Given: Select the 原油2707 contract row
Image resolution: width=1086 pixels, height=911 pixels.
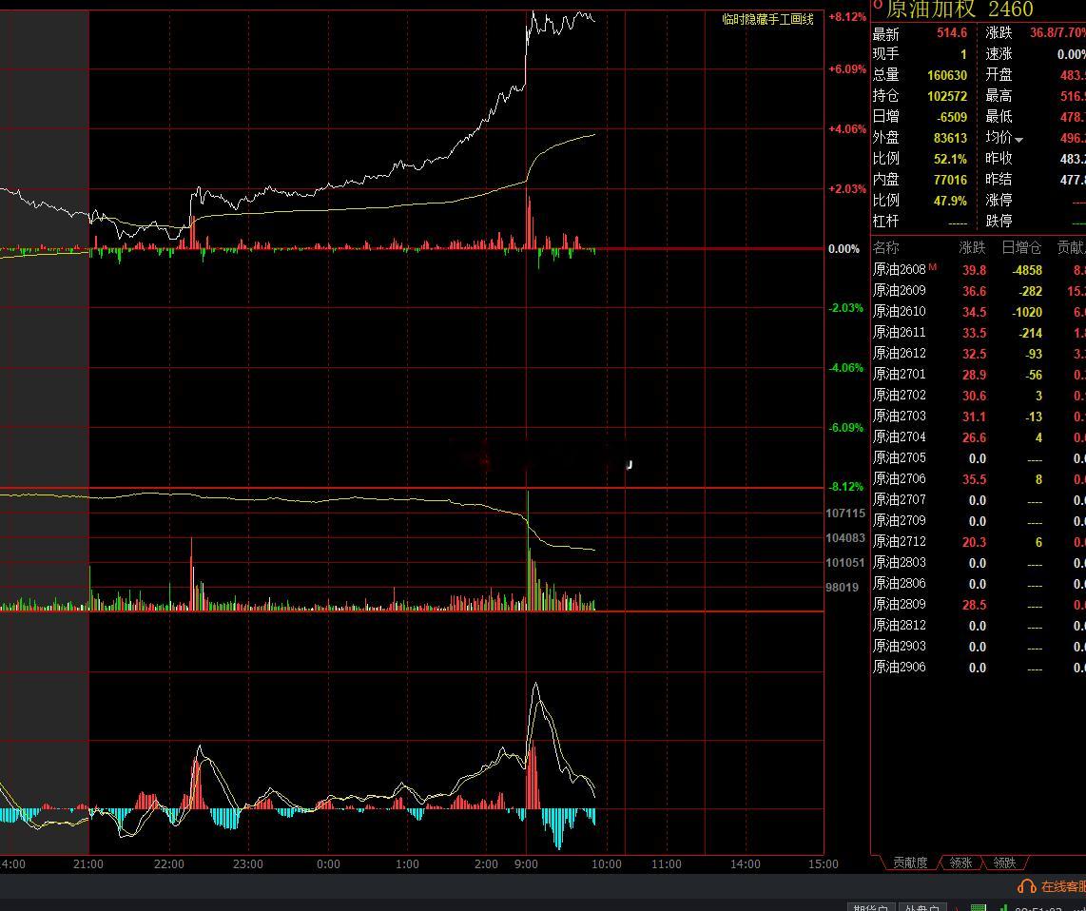Looking at the screenshot, I should click(978, 500).
